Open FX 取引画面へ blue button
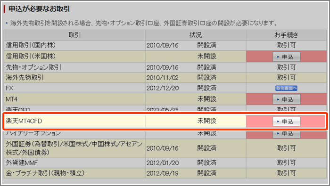330x186 pixels. pyautogui.click(x=286, y=88)
